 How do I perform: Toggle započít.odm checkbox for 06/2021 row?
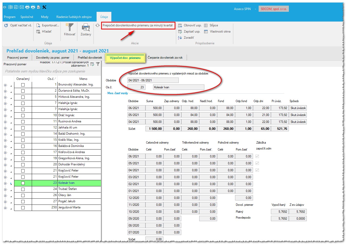point(257,156)
